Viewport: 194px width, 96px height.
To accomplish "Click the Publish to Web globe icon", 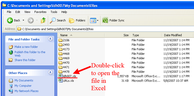I will click(x=11, y=52).
